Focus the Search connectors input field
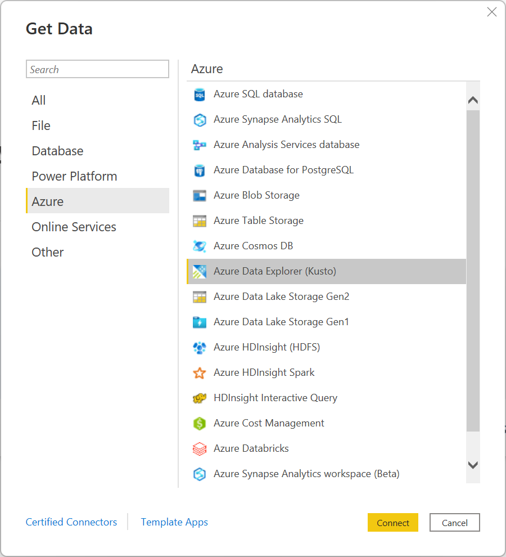This screenshot has width=506, height=557. [x=98, y=69]
